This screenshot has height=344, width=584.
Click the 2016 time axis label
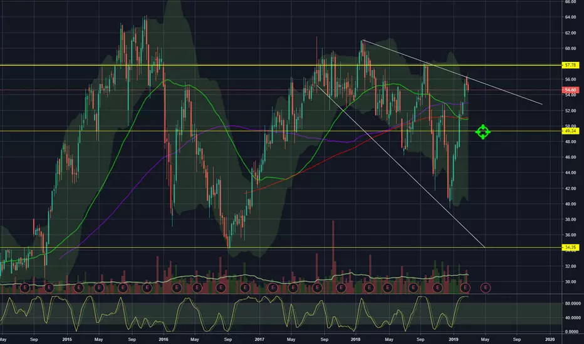click(x=163, y=340)
